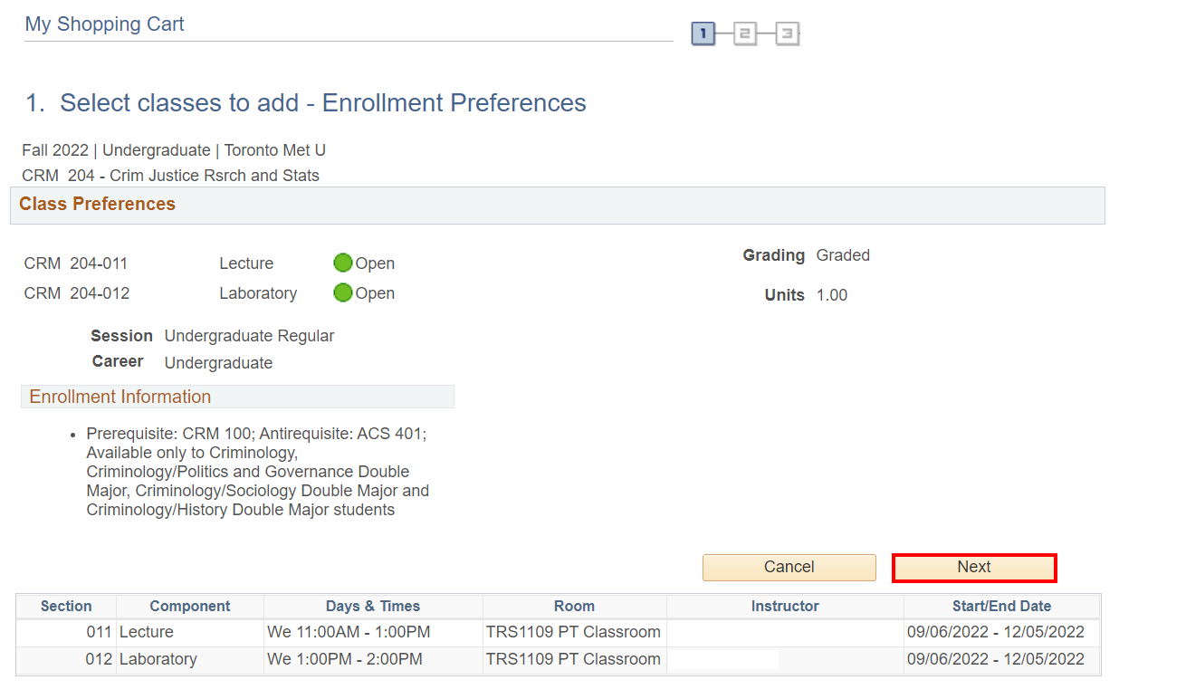The image size is (1186, 699).
Task: Click the green Open status icon for Lecture
Action: (x=342, y=263)
